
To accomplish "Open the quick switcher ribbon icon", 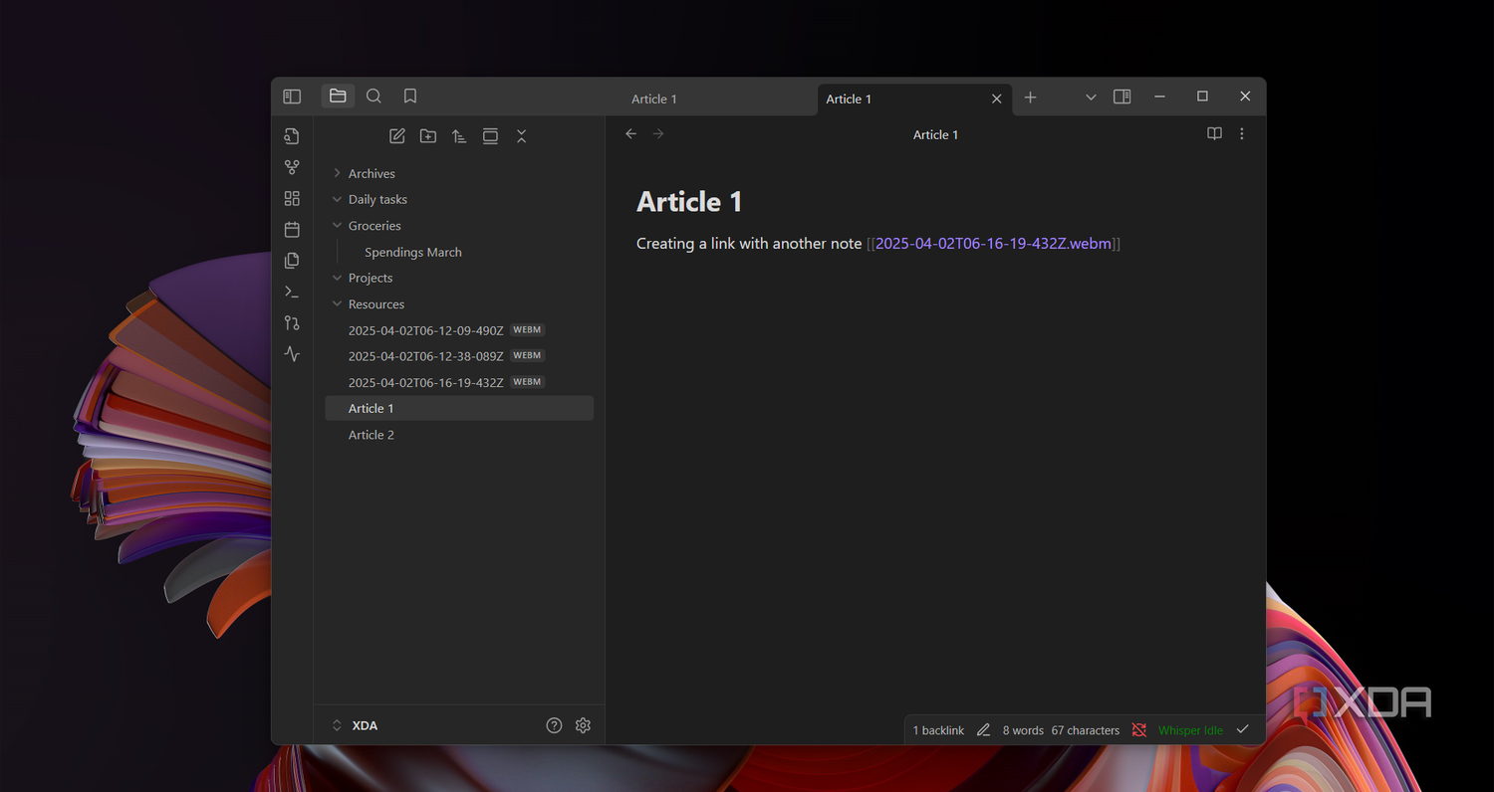I will [x=292, y=136].
